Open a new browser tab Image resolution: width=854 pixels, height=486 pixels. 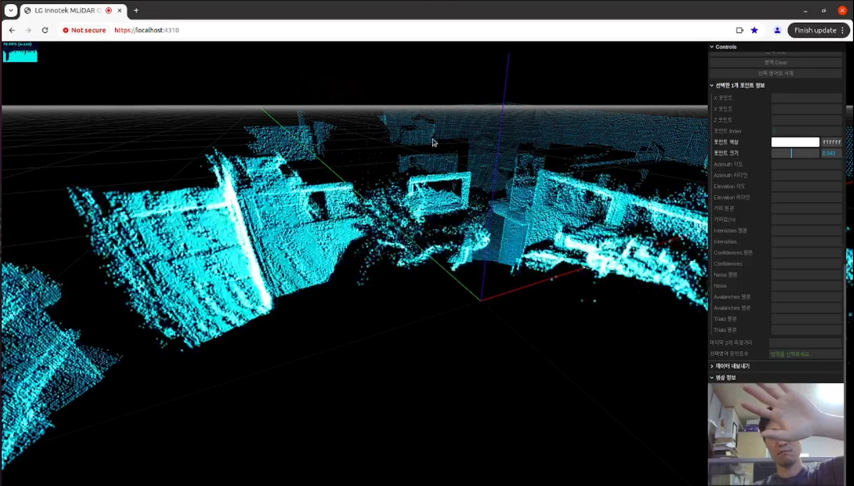click(x=136, y=10)
